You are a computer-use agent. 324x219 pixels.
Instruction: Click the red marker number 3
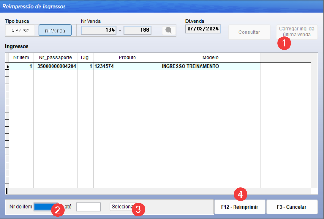138,209
